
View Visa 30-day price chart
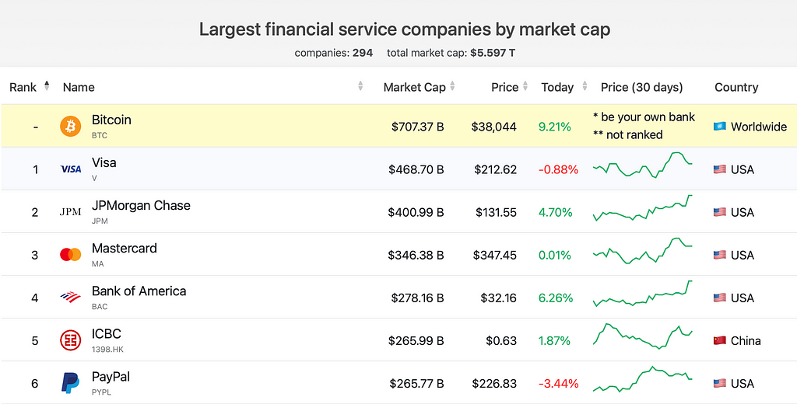point(642,165)
